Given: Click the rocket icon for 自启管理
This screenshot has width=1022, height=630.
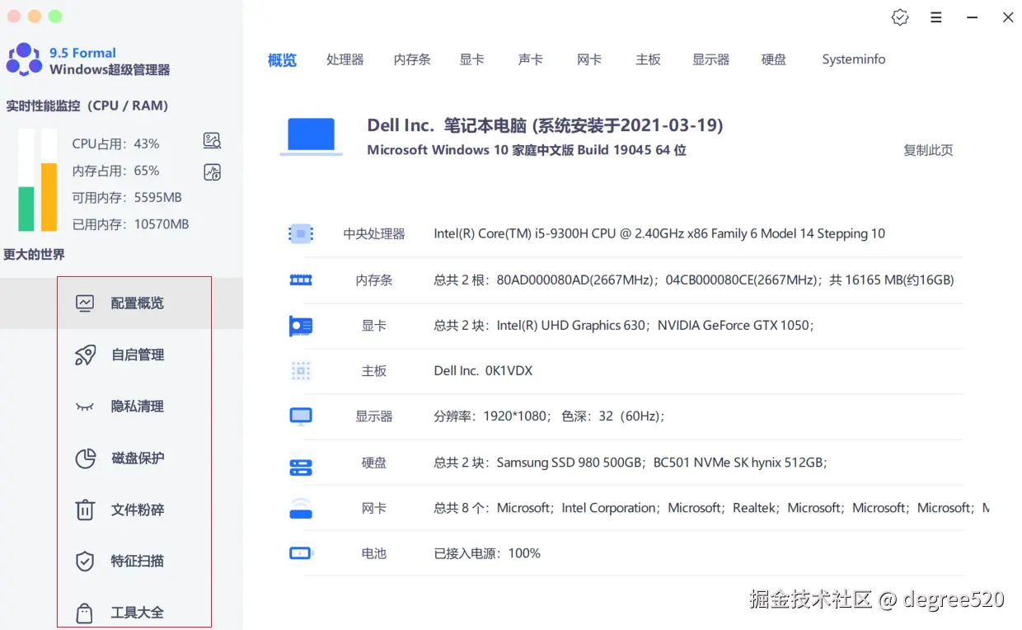Looking at the screenshot, I should pyautogui.click(x=85, y=355).
